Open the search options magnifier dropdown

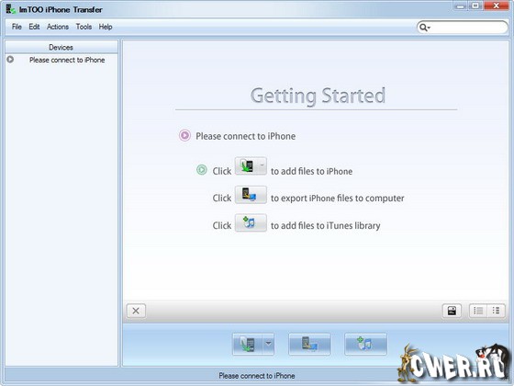pos(425,28)
